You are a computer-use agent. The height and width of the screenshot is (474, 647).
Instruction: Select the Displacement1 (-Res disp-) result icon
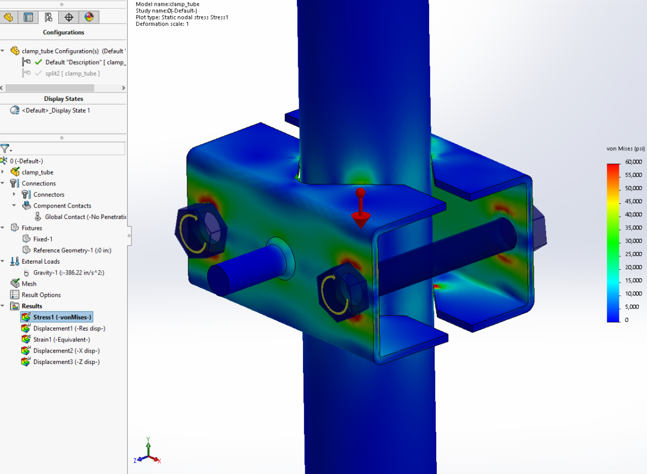[x=25, y=328]
